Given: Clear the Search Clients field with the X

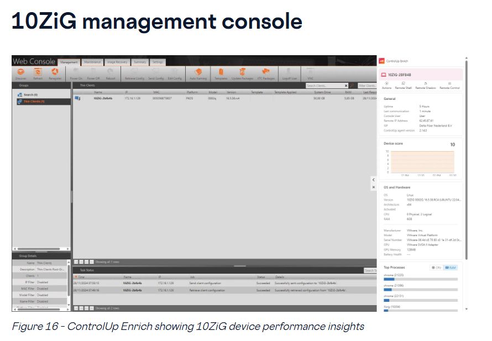Looking at the screenshot, I should (x=346, y=86).
